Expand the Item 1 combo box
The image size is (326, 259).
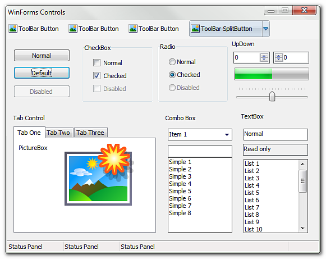click(227, 135)
